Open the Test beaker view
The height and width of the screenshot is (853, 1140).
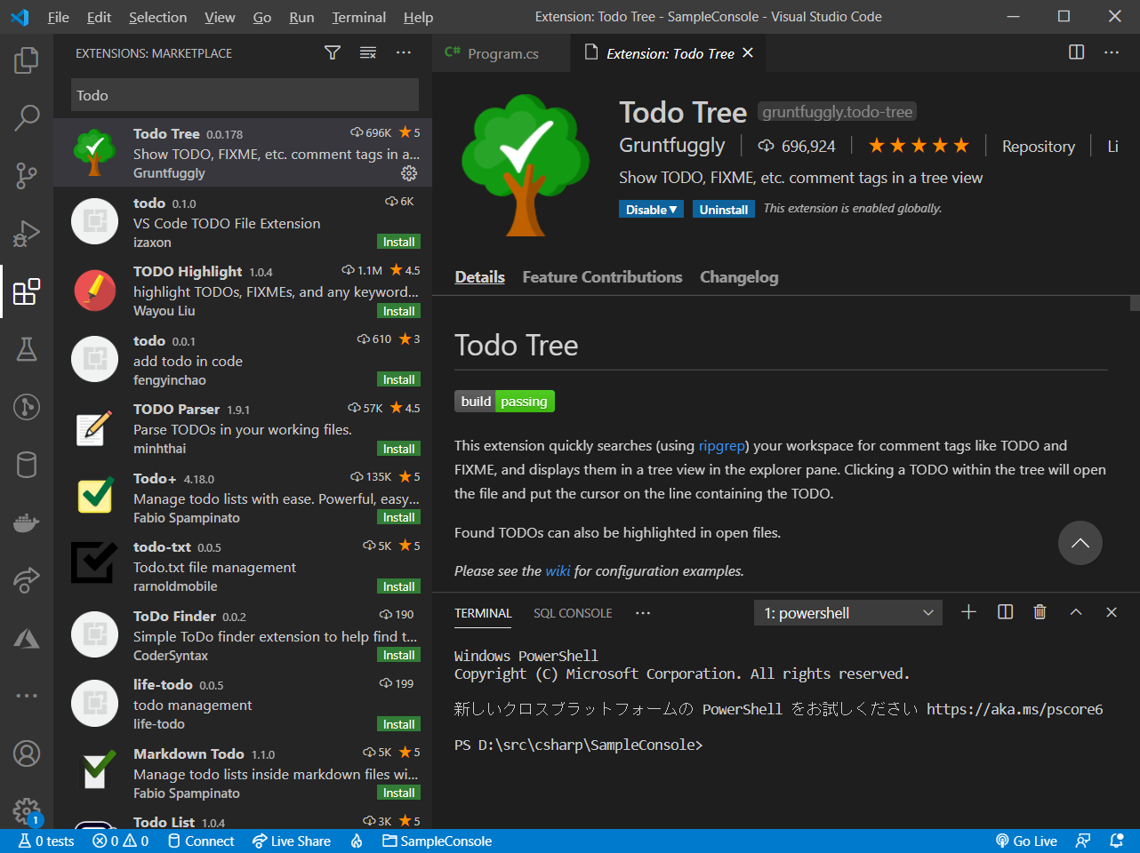pos(27,349)
